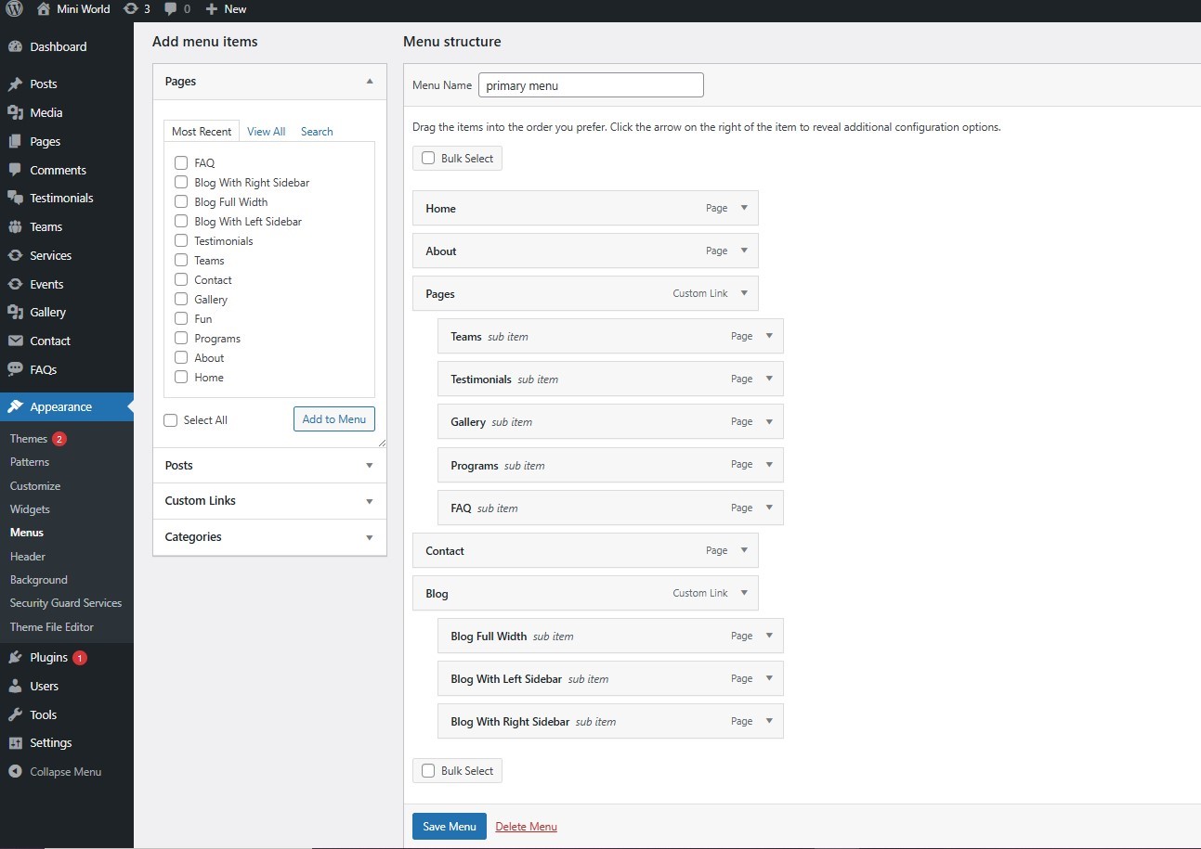Switch to the View All tab
Image resolution: width=1201 pixels, height=849 pixels.
tap(266, 131)
